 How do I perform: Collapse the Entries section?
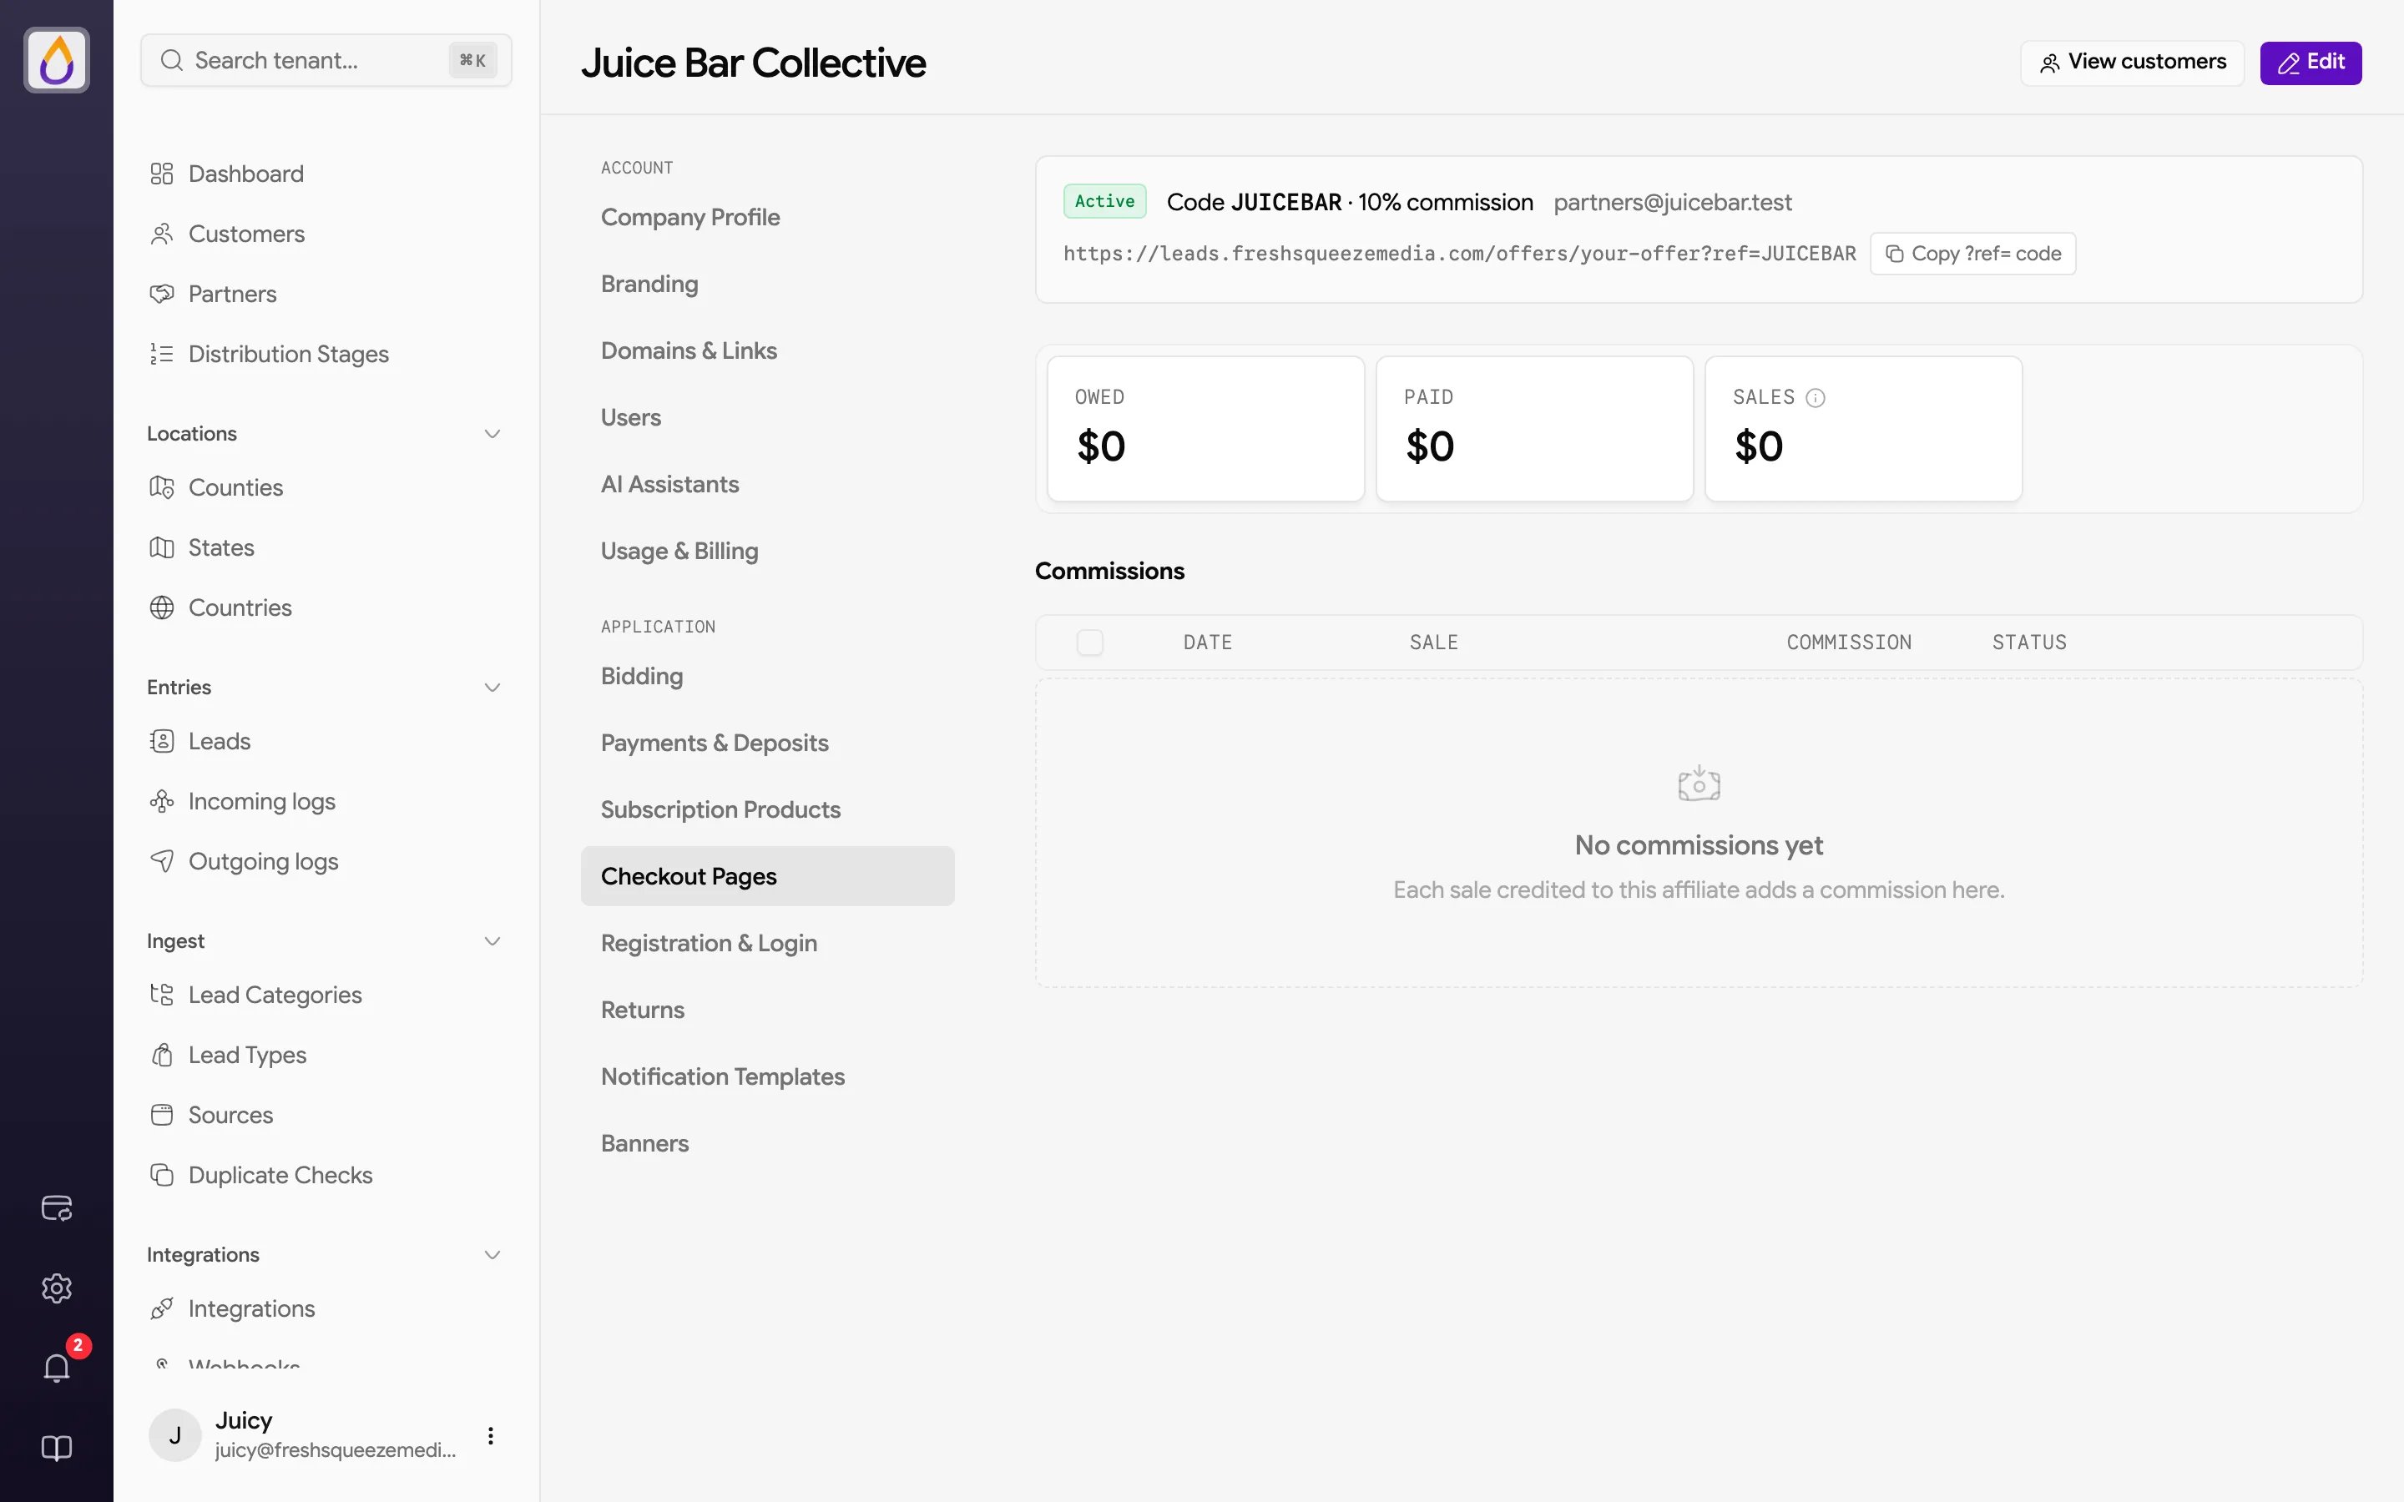pos(492,688)
